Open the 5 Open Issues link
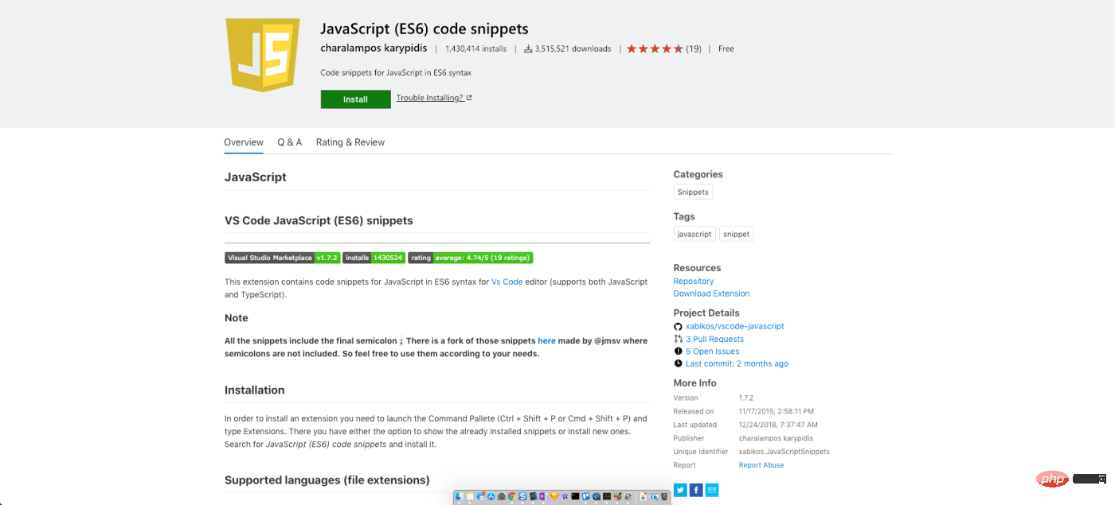 click(x=712, y=352)
